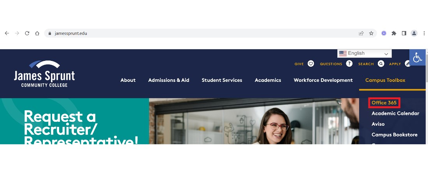Viewport: 428px width, 173px height.
Task: Open the English language dropdown
Action: click(x=365, y=53)
